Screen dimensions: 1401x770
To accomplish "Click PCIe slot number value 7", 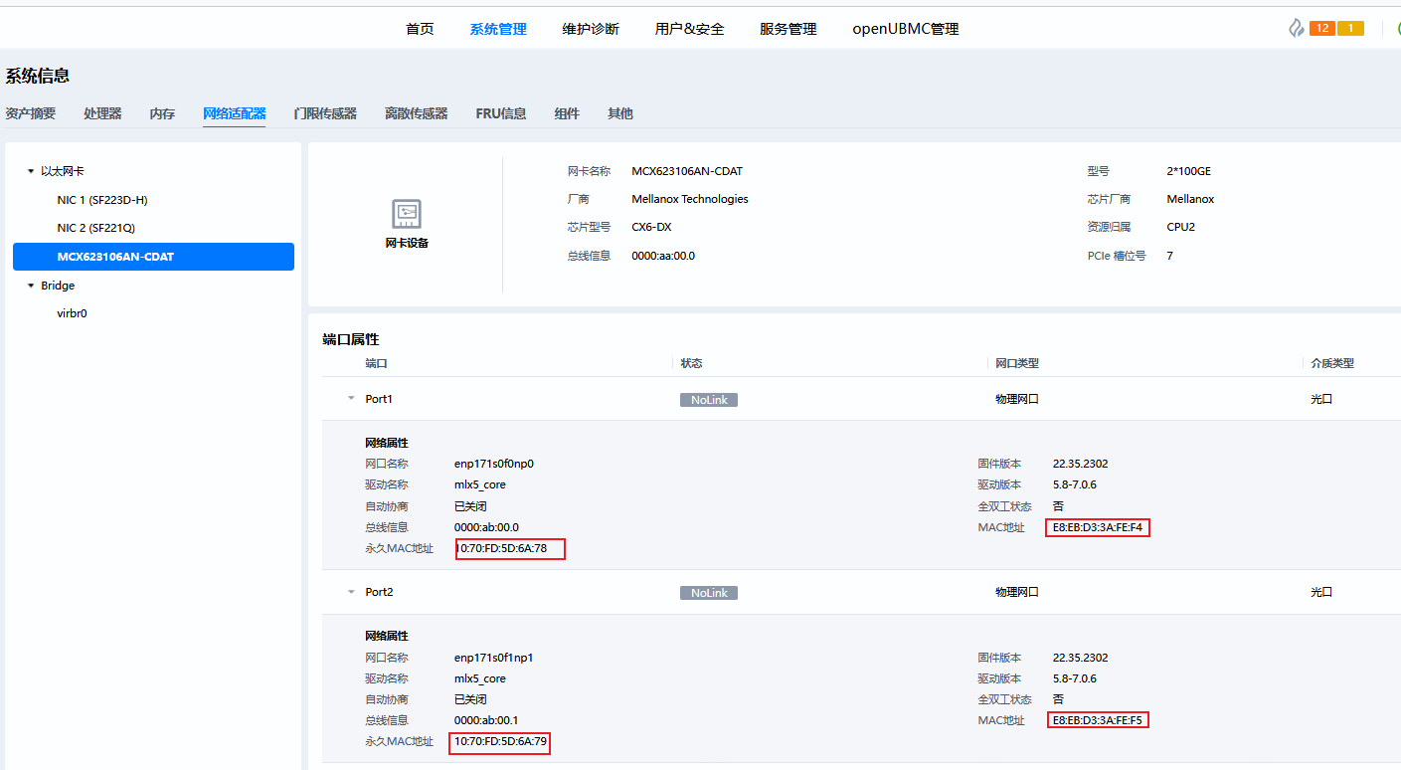I will [1170, 256].
